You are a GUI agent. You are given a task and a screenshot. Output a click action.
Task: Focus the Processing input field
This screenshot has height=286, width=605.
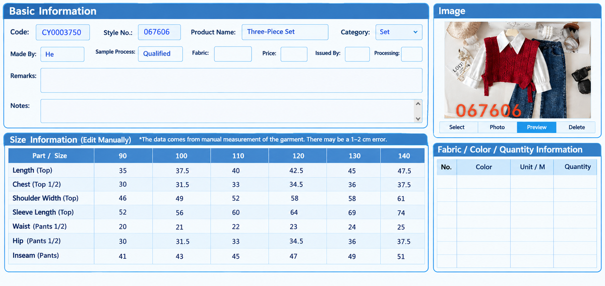pos(412,54)
